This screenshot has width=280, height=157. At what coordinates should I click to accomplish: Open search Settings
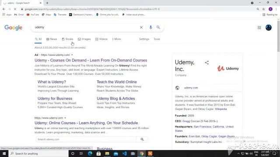[x=144, y=39]
